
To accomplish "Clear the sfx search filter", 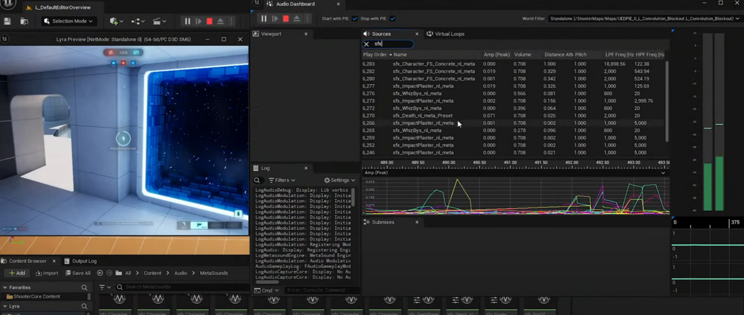I will 366,44.
